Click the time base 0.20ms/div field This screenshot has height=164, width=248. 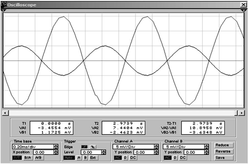coord(33,147)
